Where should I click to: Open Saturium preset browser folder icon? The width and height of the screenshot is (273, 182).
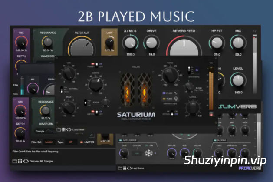click(59, 129)
